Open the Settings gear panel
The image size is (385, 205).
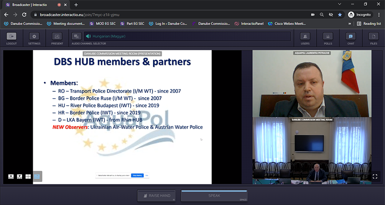[x=34, y=37]
